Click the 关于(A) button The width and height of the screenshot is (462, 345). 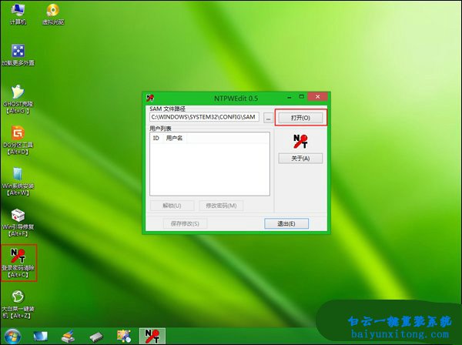pyautogui.click(x=300, y=159)
